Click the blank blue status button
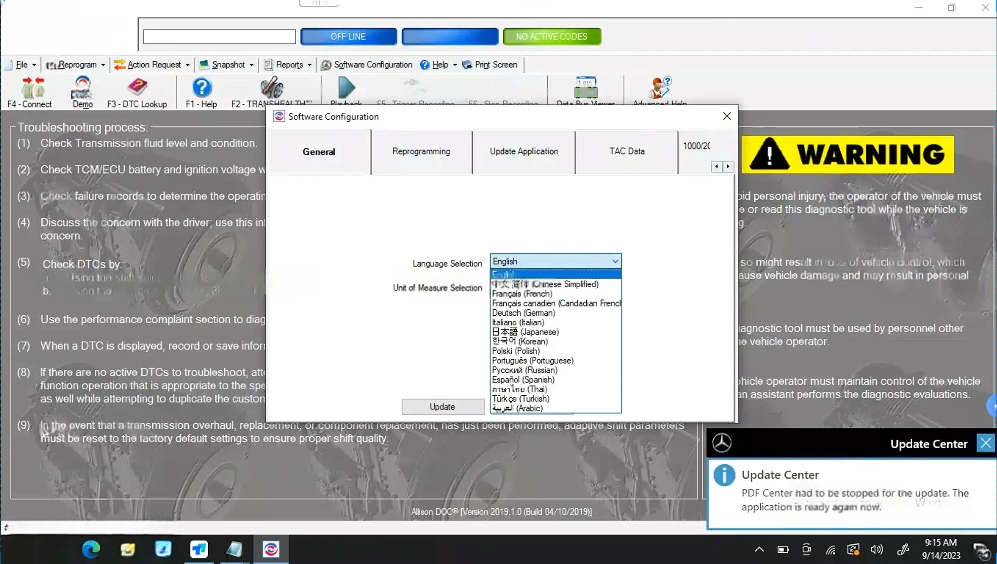 [450, 36]
